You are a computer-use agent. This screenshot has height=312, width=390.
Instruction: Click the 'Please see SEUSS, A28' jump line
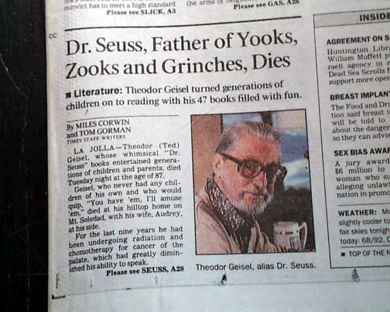click(x=145, y=271)
